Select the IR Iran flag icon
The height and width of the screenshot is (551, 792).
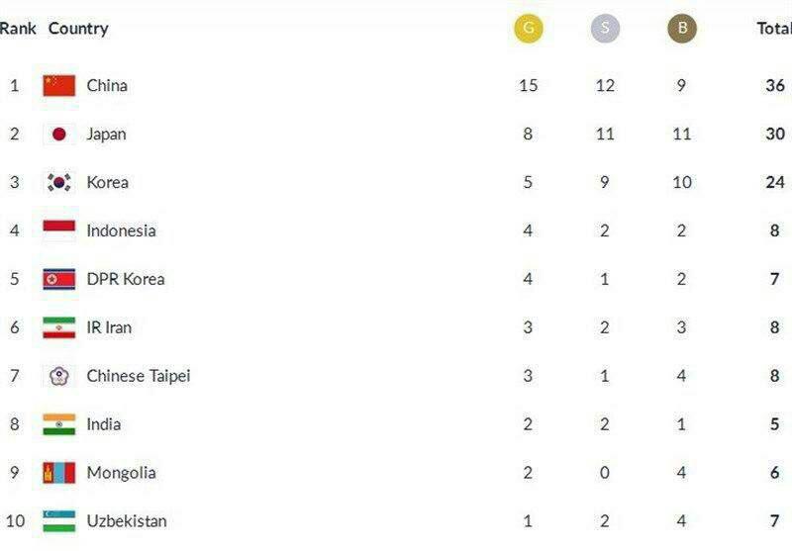point(59,327)
